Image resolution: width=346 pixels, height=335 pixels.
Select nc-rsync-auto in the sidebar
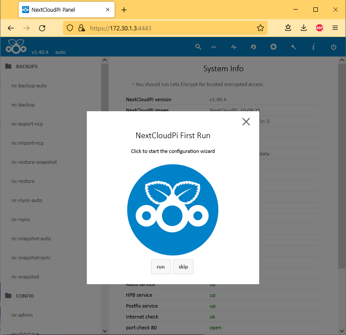click(27, 200)
